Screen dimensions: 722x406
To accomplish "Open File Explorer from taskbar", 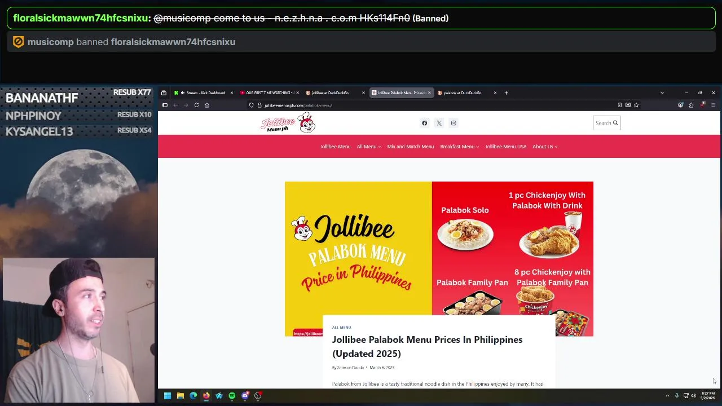I will (180, 396).
